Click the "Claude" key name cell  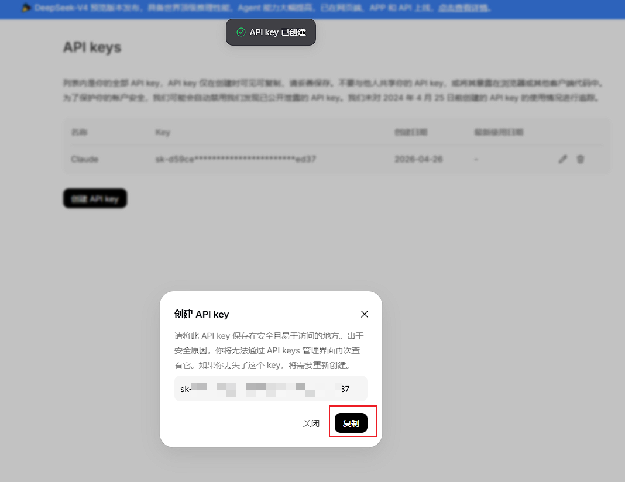[84, 159]
